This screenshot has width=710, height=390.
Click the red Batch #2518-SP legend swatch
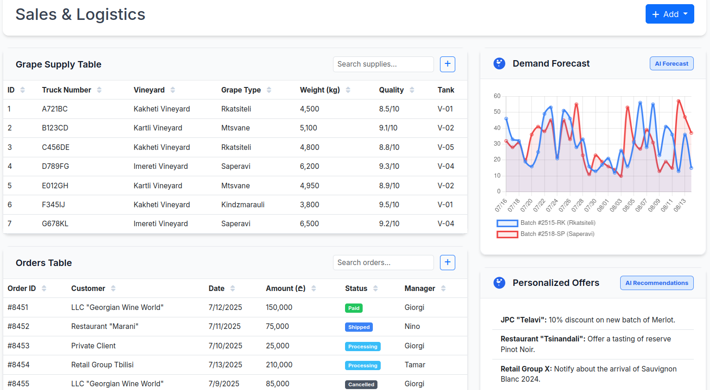pyautogui.click(x=508, y=234)
